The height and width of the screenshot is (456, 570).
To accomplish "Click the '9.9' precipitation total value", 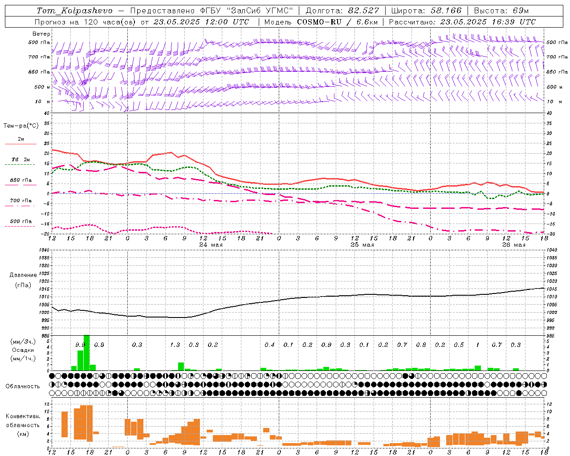I will (x=80, y=345).
